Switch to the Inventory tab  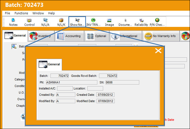41,36
